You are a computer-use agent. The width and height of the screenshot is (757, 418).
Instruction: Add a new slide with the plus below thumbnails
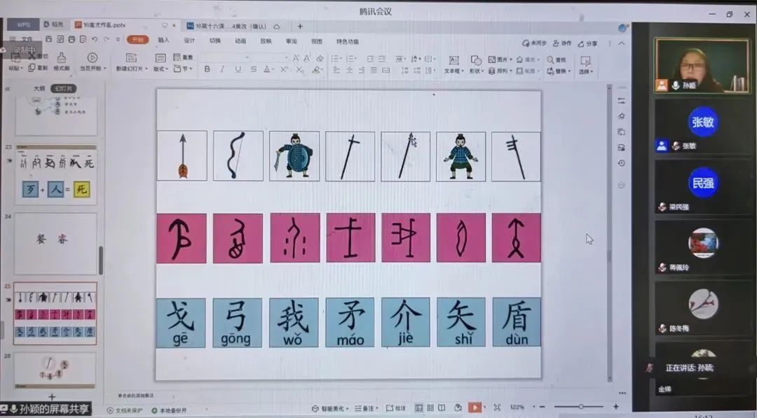tap(52, 397)
